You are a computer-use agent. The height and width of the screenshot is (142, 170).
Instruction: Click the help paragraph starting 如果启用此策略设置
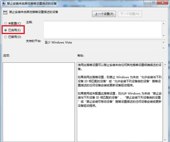tap(120, 81)
